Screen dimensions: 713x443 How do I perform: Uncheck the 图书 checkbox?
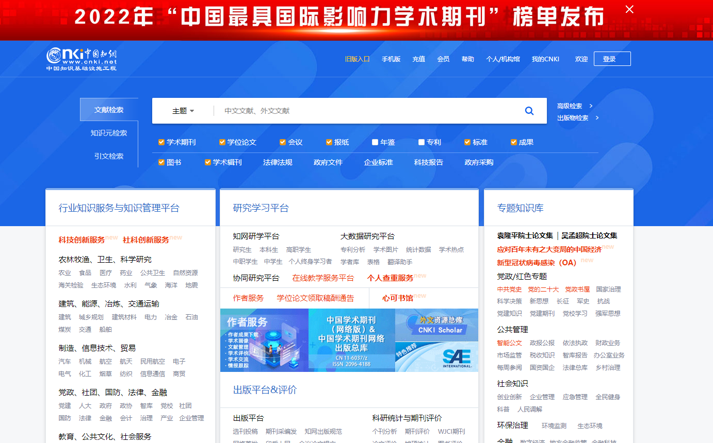161,162
